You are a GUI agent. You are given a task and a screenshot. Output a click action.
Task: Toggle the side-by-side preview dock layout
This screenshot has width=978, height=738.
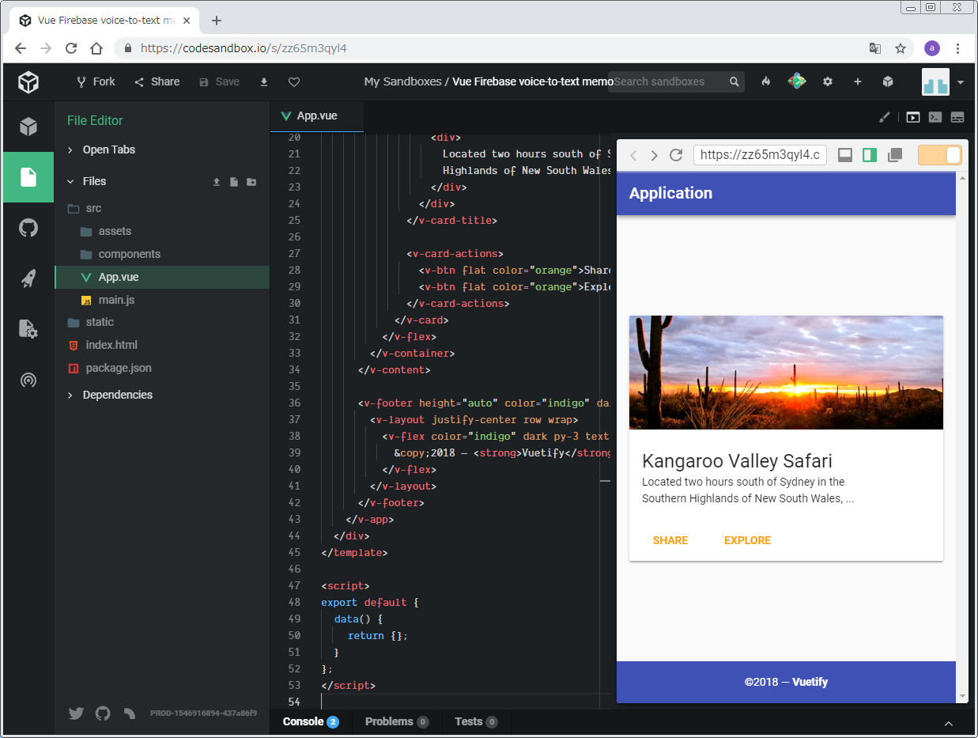(870, 155)
